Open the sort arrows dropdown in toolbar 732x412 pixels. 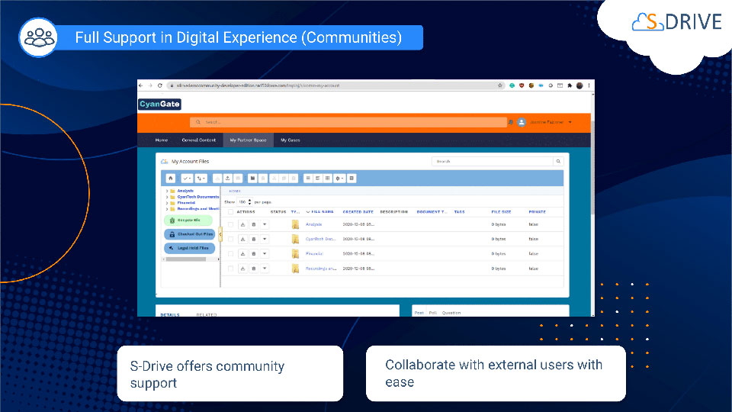click(201, 178)
